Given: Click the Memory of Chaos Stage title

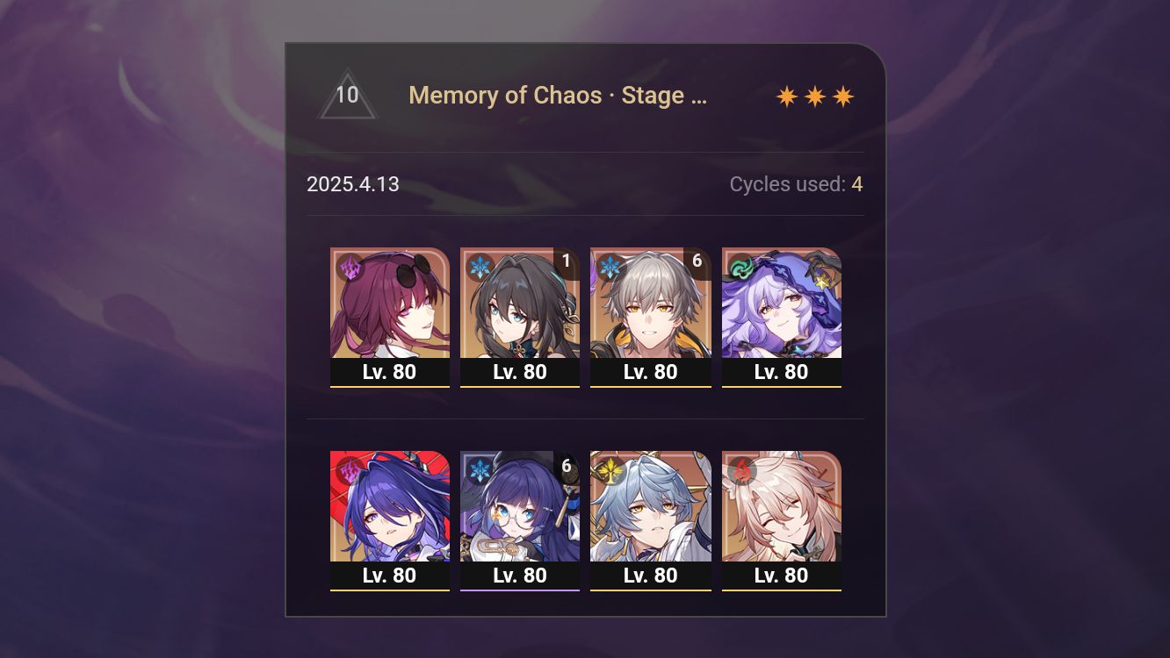Looking at the screenshot, I should coord(558,95).
